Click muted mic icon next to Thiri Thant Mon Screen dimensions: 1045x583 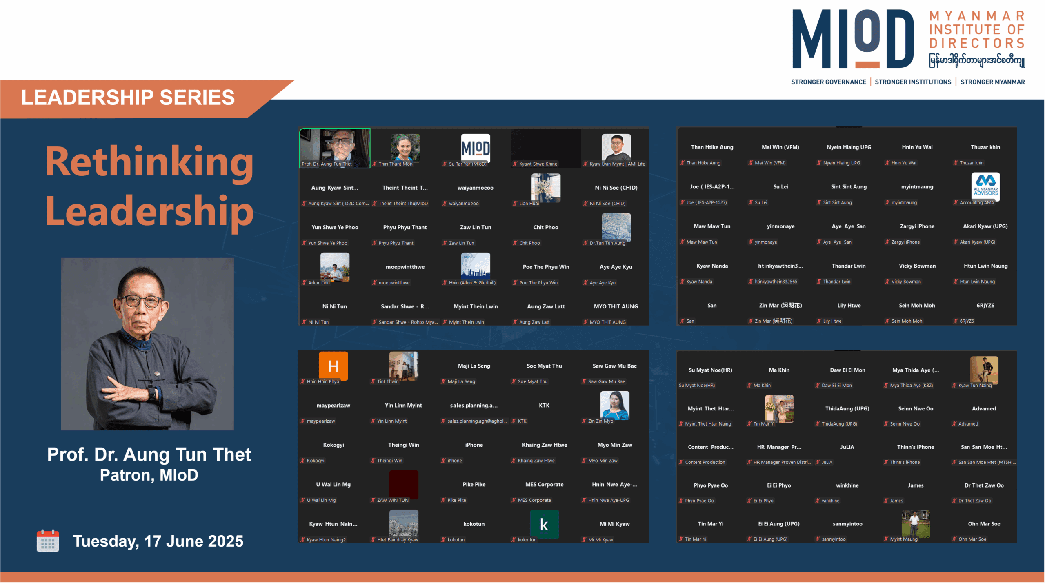click(x=374, y=164)
